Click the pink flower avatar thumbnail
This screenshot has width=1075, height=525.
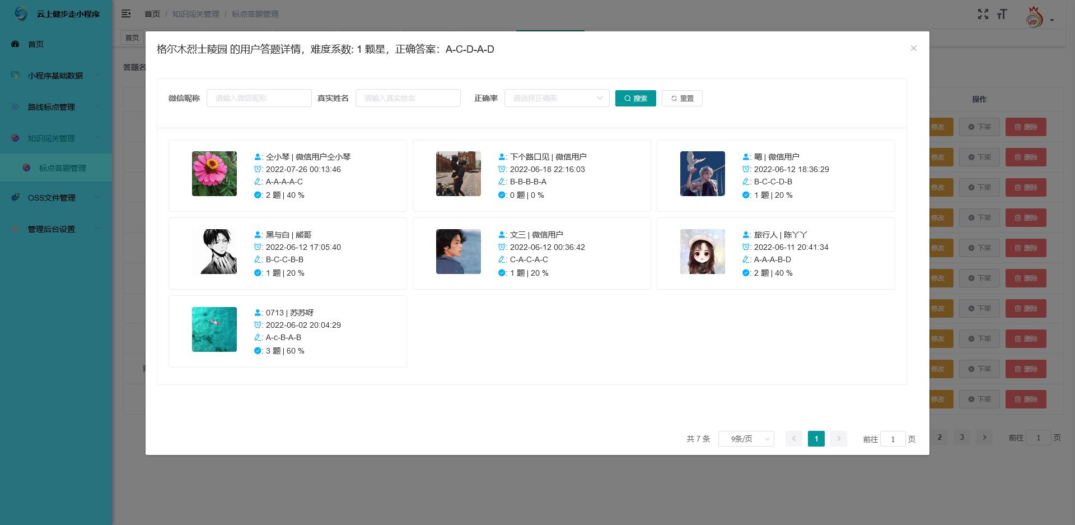pos(214,174)
